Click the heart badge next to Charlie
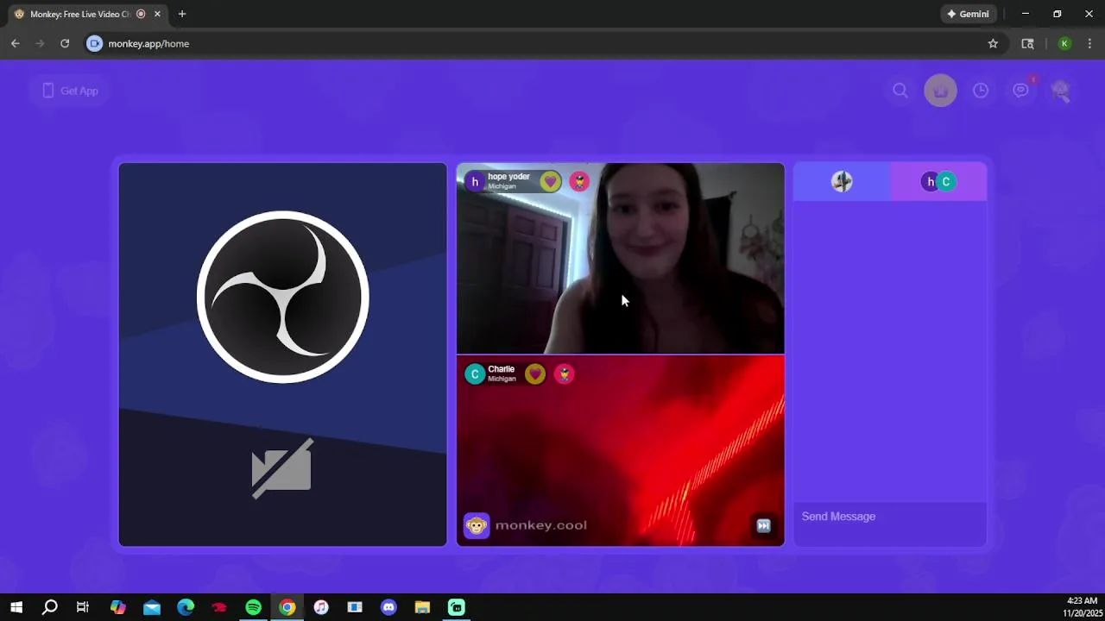1105x621 pixels. [x=535, y=374]
